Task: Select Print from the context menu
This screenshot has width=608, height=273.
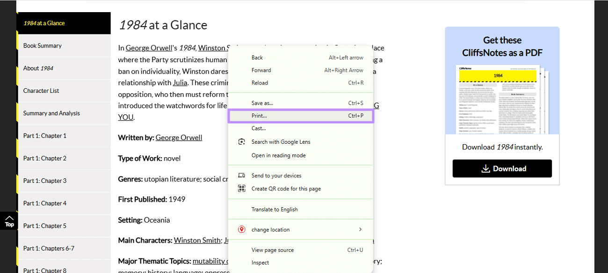Action: [259, 116]
